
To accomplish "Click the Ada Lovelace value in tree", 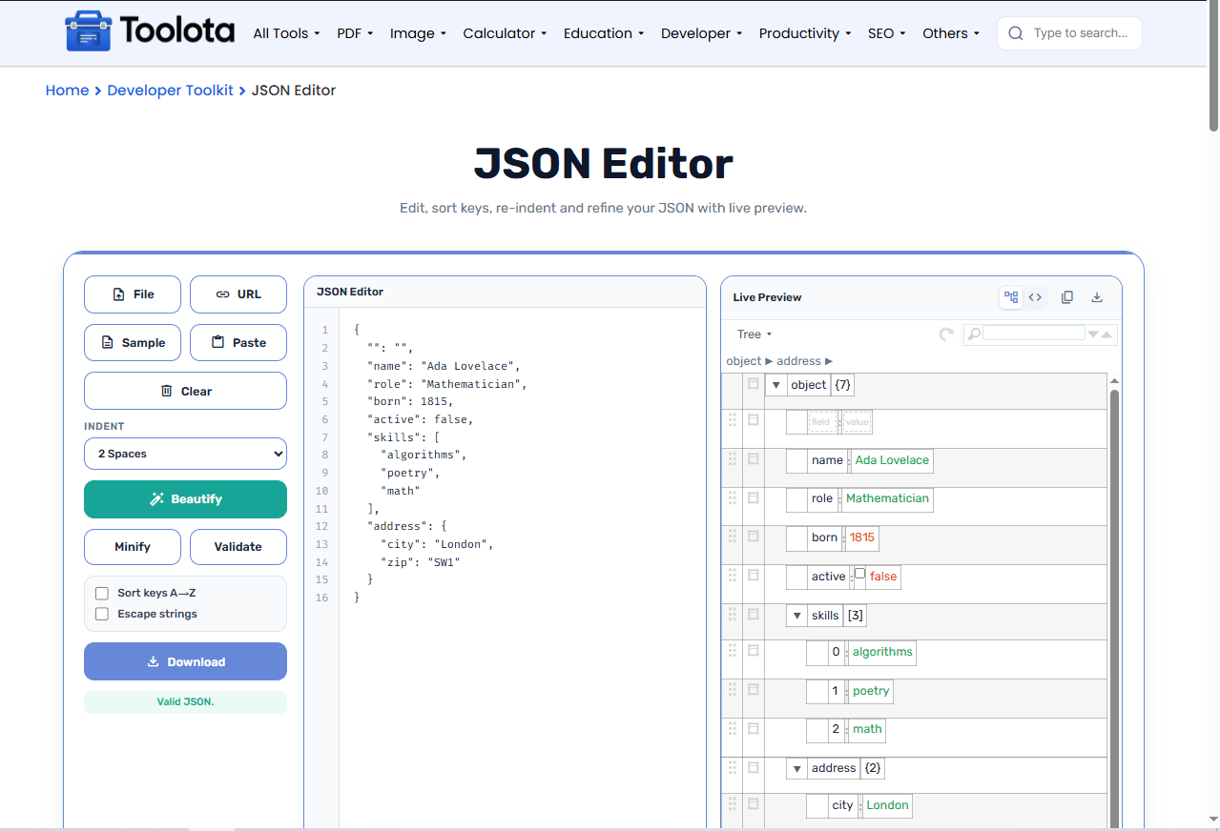I will tap(892, 460).
